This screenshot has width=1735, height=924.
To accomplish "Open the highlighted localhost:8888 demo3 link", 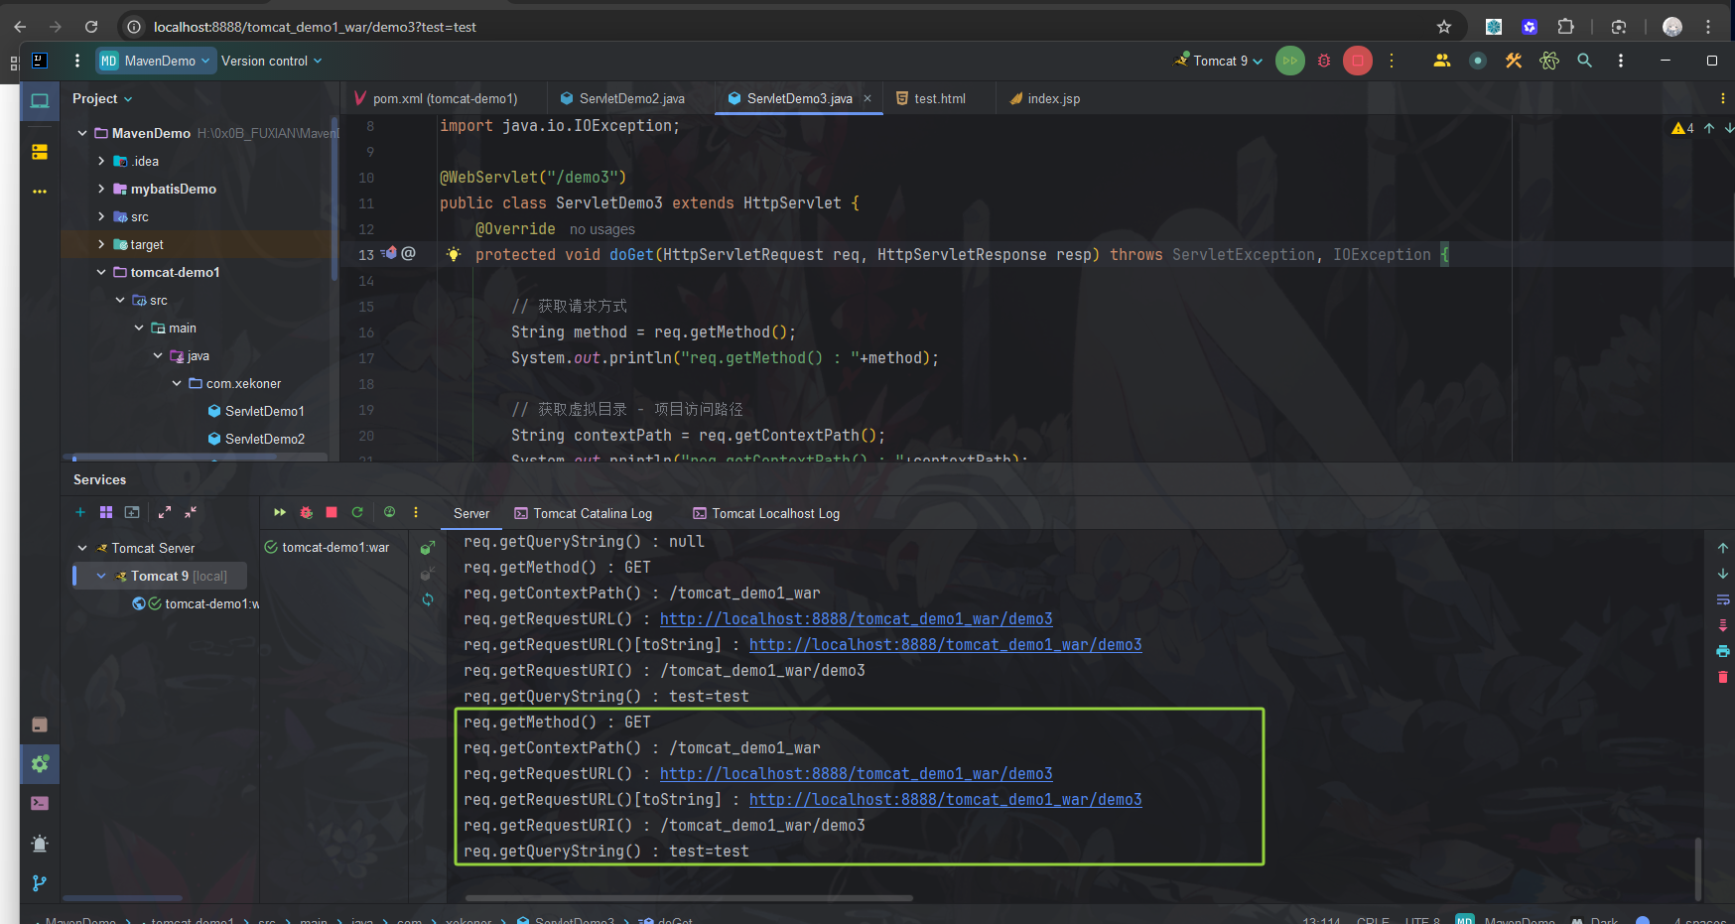I will click(856, 773).
